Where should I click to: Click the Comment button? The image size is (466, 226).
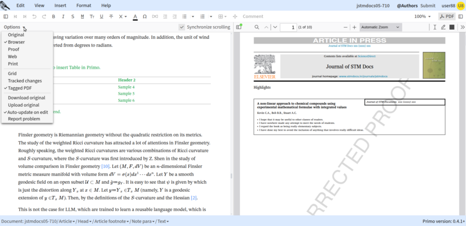click(x=253, y=17)
